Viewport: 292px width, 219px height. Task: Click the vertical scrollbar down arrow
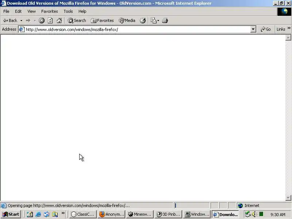(x=288, y=197)
